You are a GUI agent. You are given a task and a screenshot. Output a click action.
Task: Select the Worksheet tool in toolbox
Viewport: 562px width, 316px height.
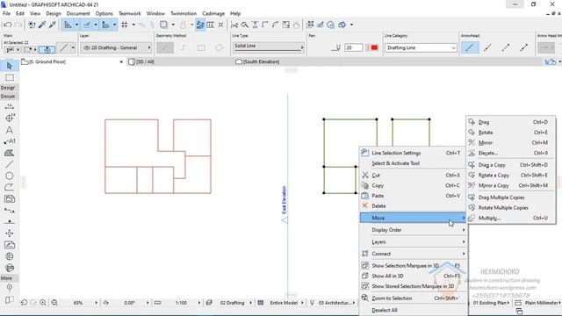(10, 245)
